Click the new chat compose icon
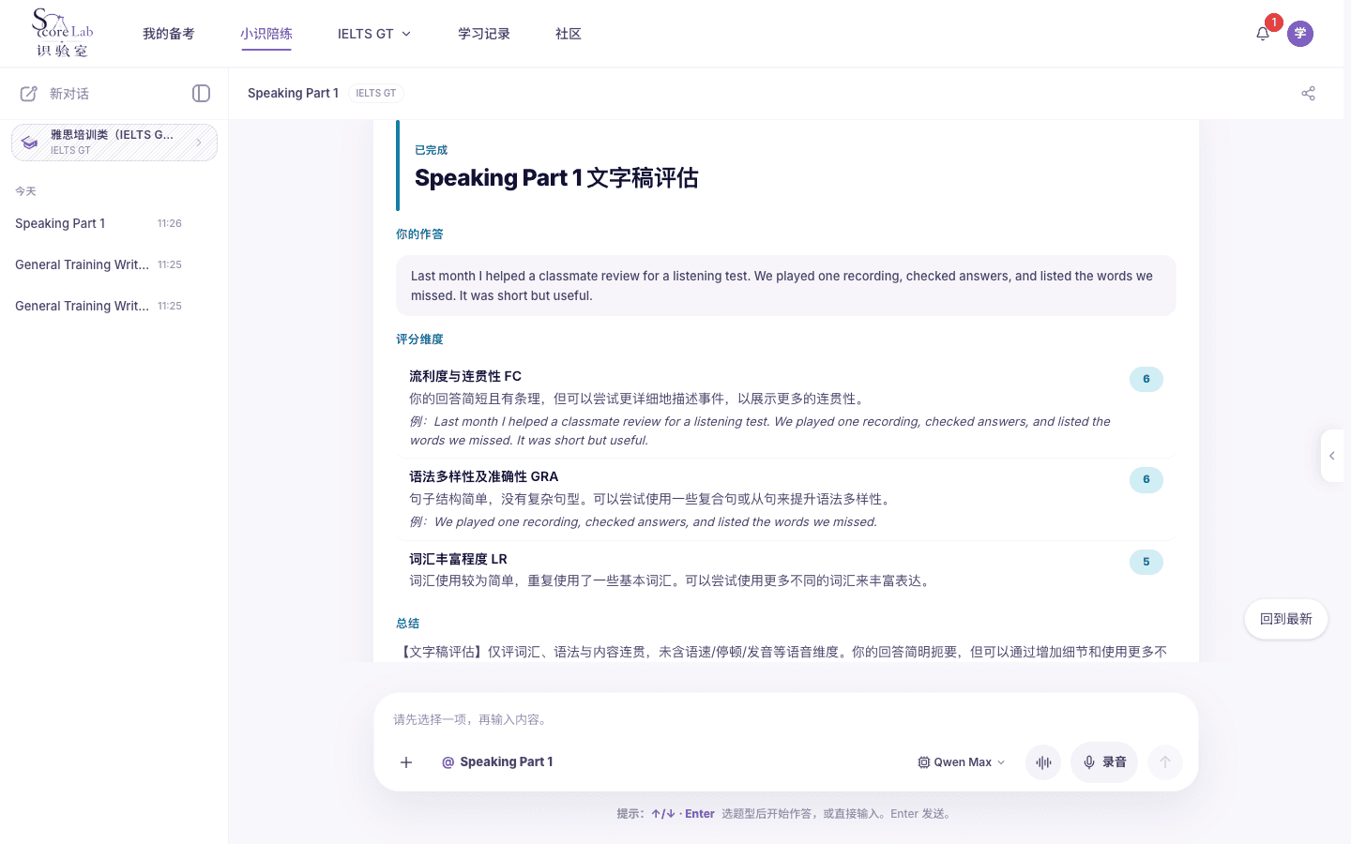The width and height of the screenshot is (1351, 844). point(29,94)
